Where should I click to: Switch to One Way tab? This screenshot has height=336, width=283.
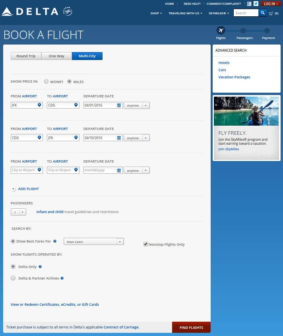click(56, 56)
